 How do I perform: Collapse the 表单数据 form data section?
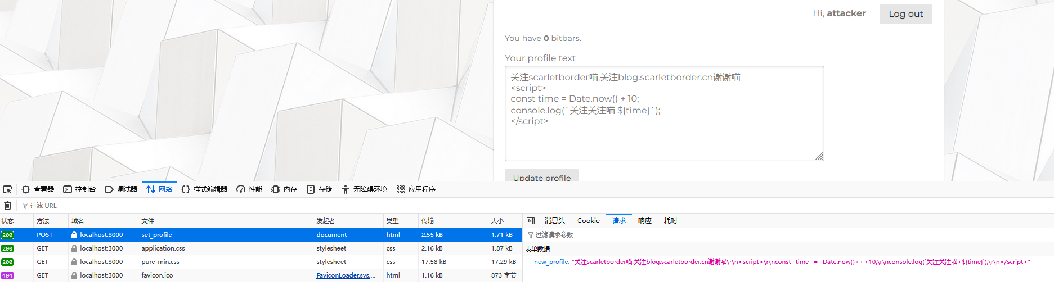(537, 249)
